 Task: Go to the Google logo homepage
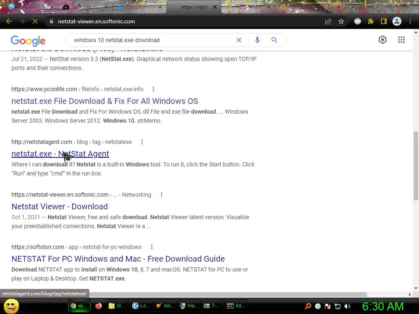click(28, 40)
